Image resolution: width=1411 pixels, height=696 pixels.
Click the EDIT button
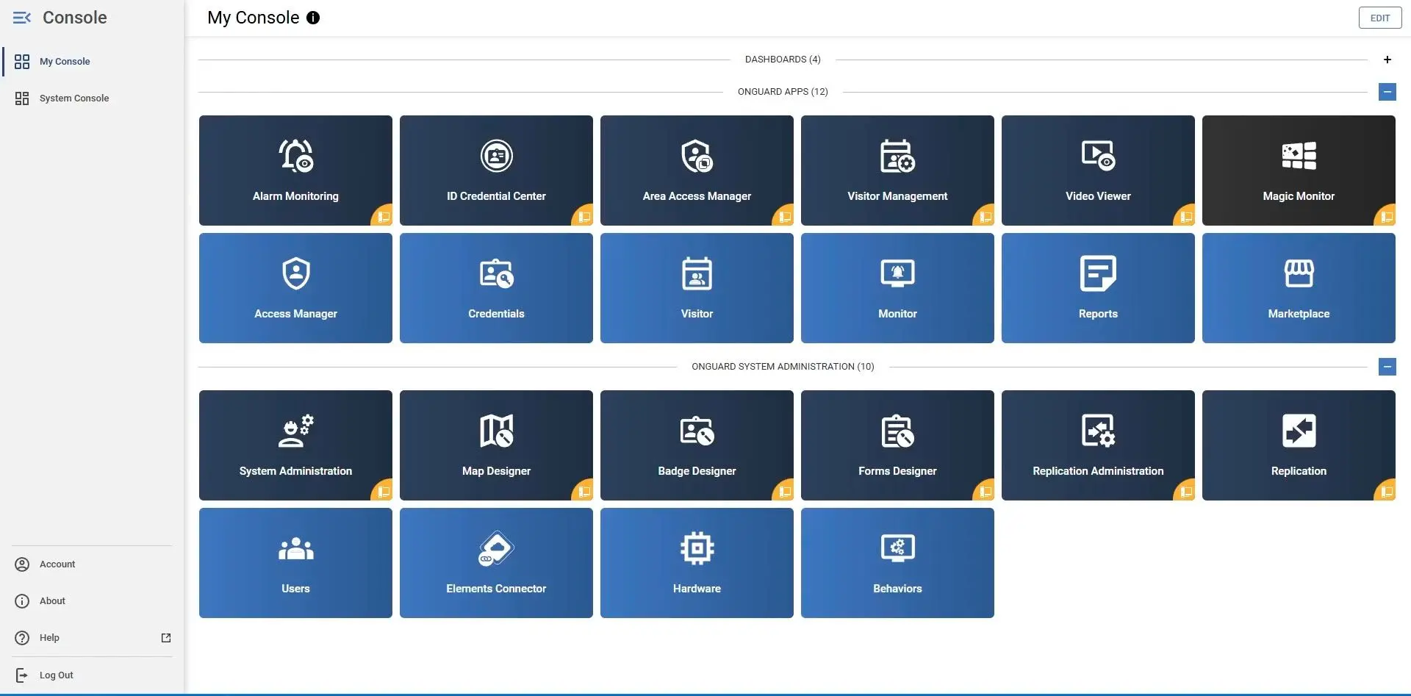tap(1379, 18)
